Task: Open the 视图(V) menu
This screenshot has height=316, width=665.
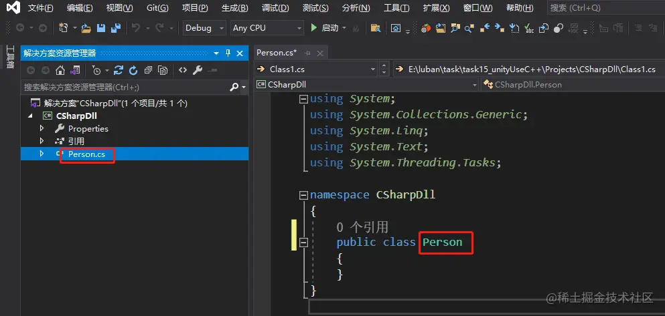Action: [120, 8]
